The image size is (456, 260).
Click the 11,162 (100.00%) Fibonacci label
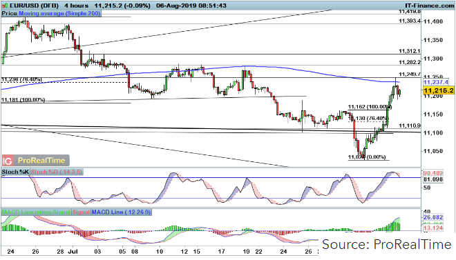pos(370,107)
